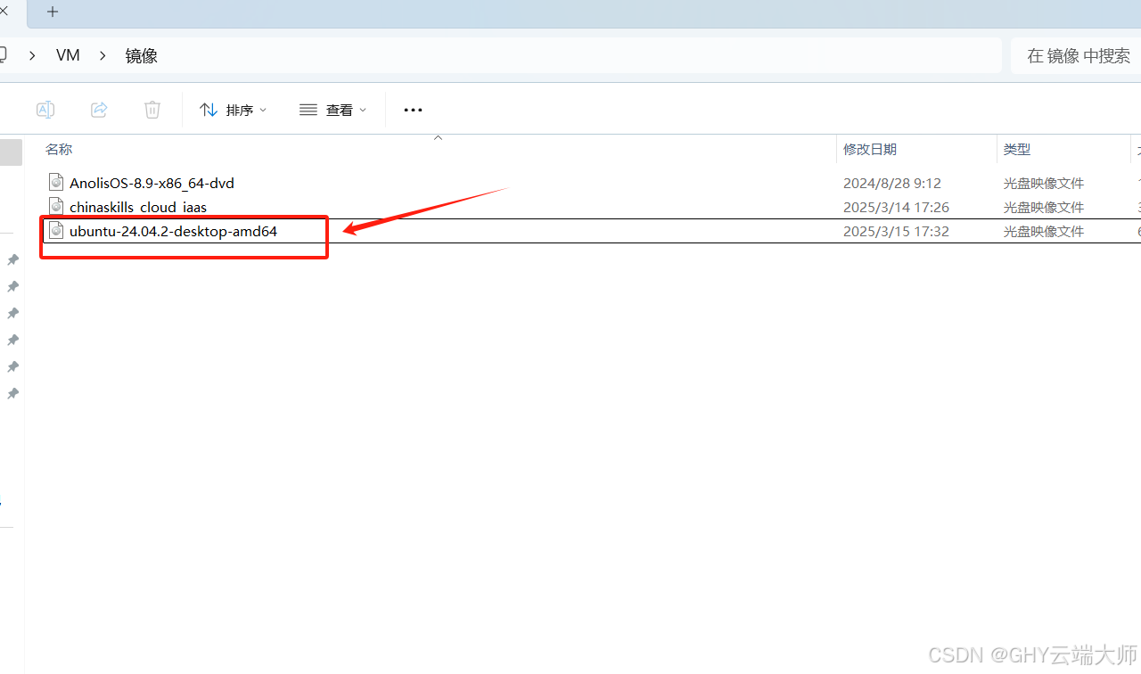Click disc icon of AnolisOS file
Image resolution: width=1141 pixels, height=674 pixels.
point(57,182)
